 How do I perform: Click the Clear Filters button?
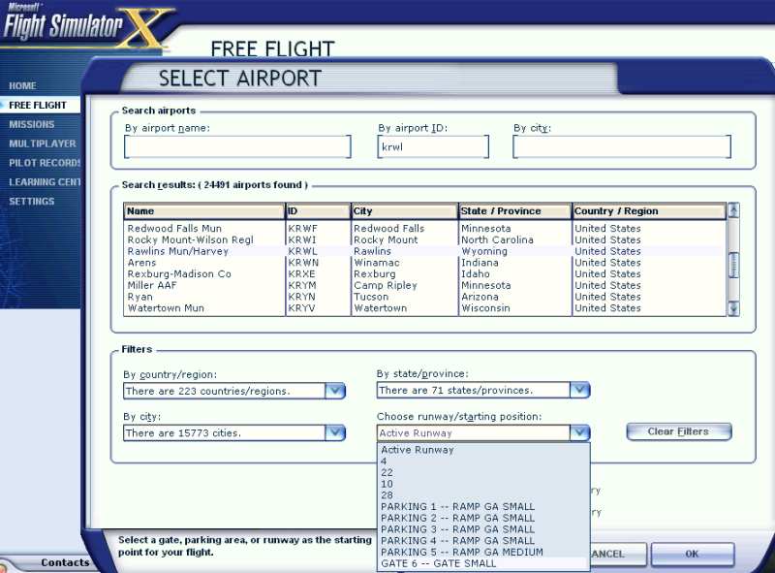678,431
